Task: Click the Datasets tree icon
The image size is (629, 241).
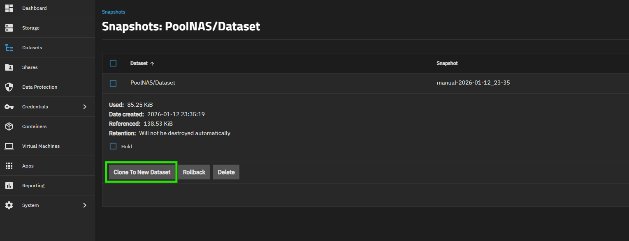Action: coord(9,48)
